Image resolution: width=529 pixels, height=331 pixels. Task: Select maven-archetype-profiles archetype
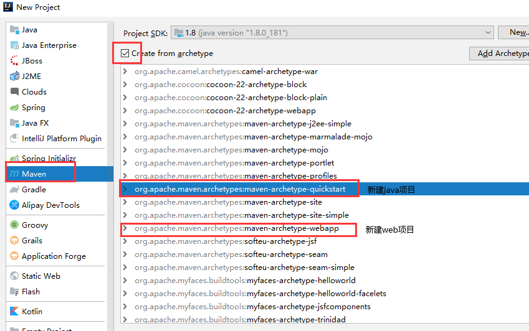tap(236, 176)
